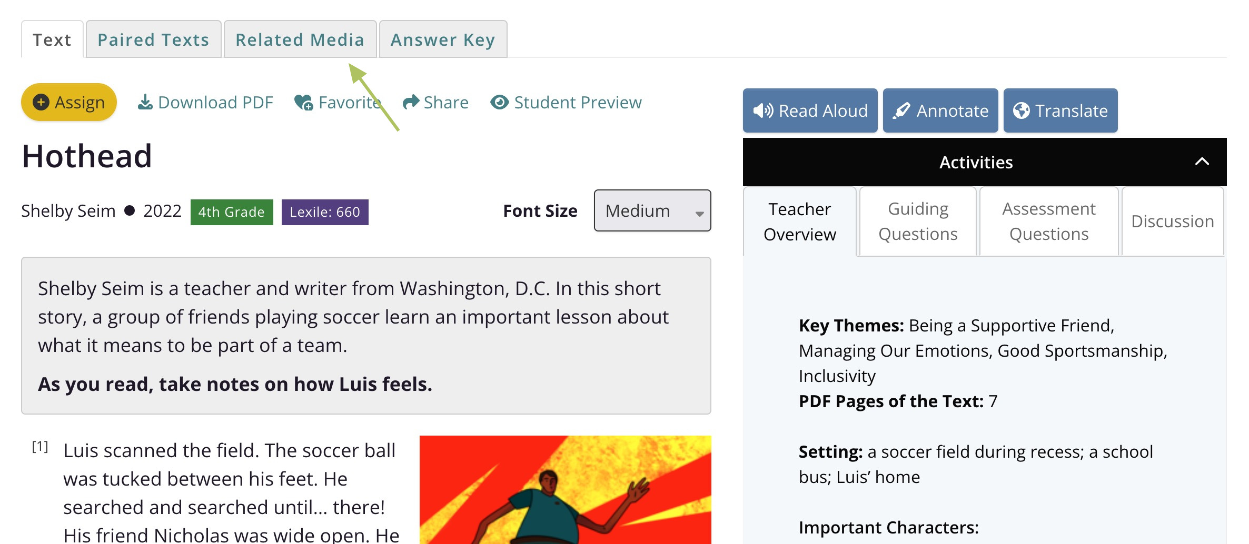Click the 4th Grade green badge

[x=232, y=212]
